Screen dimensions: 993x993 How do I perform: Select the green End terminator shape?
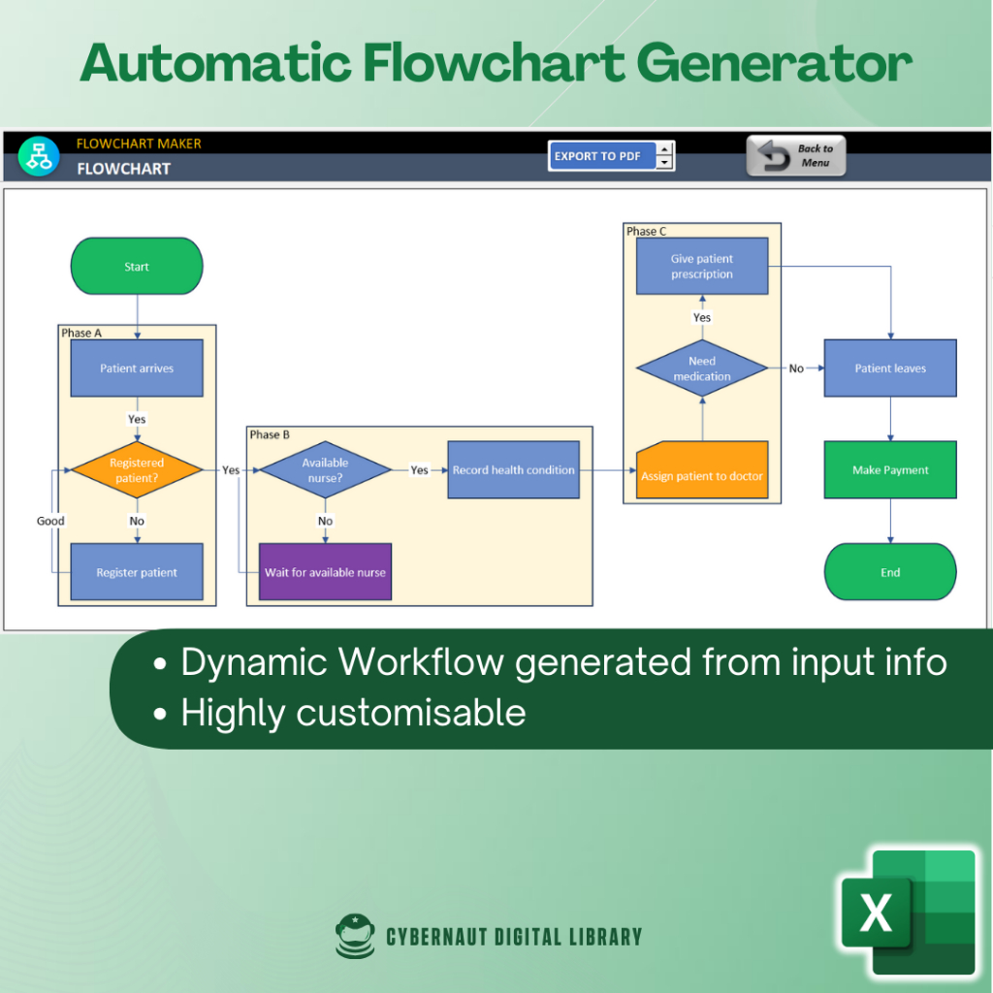click(x=890, y=572)
